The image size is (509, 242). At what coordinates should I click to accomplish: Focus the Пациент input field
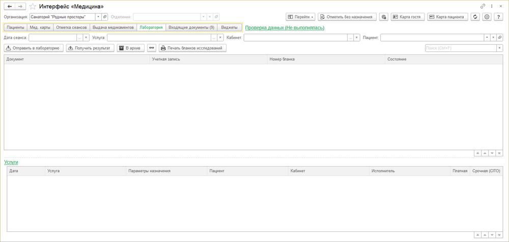[x=432, y=38]
